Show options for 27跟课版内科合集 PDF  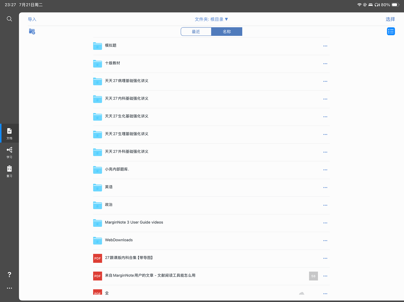point(325,258)
